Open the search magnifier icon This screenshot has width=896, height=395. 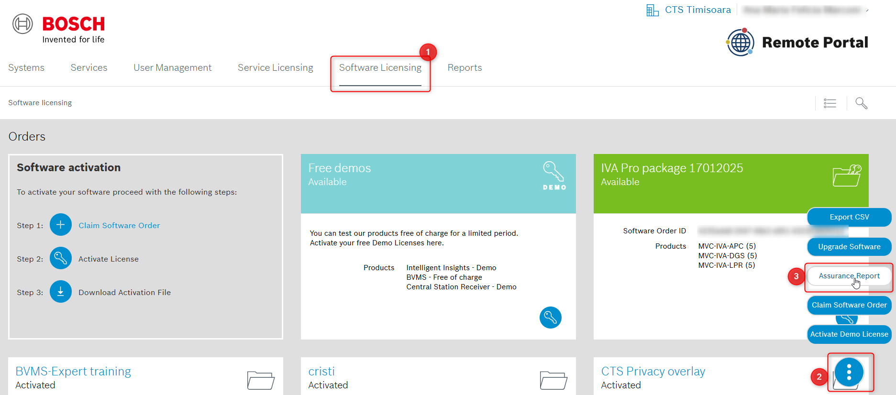pyautogui.click(x=861, y=103)
